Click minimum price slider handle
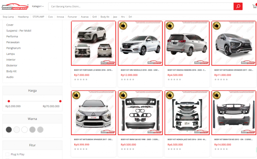This screenshot has width=257, height=159. pyautogui.click(x=9, y=101)
